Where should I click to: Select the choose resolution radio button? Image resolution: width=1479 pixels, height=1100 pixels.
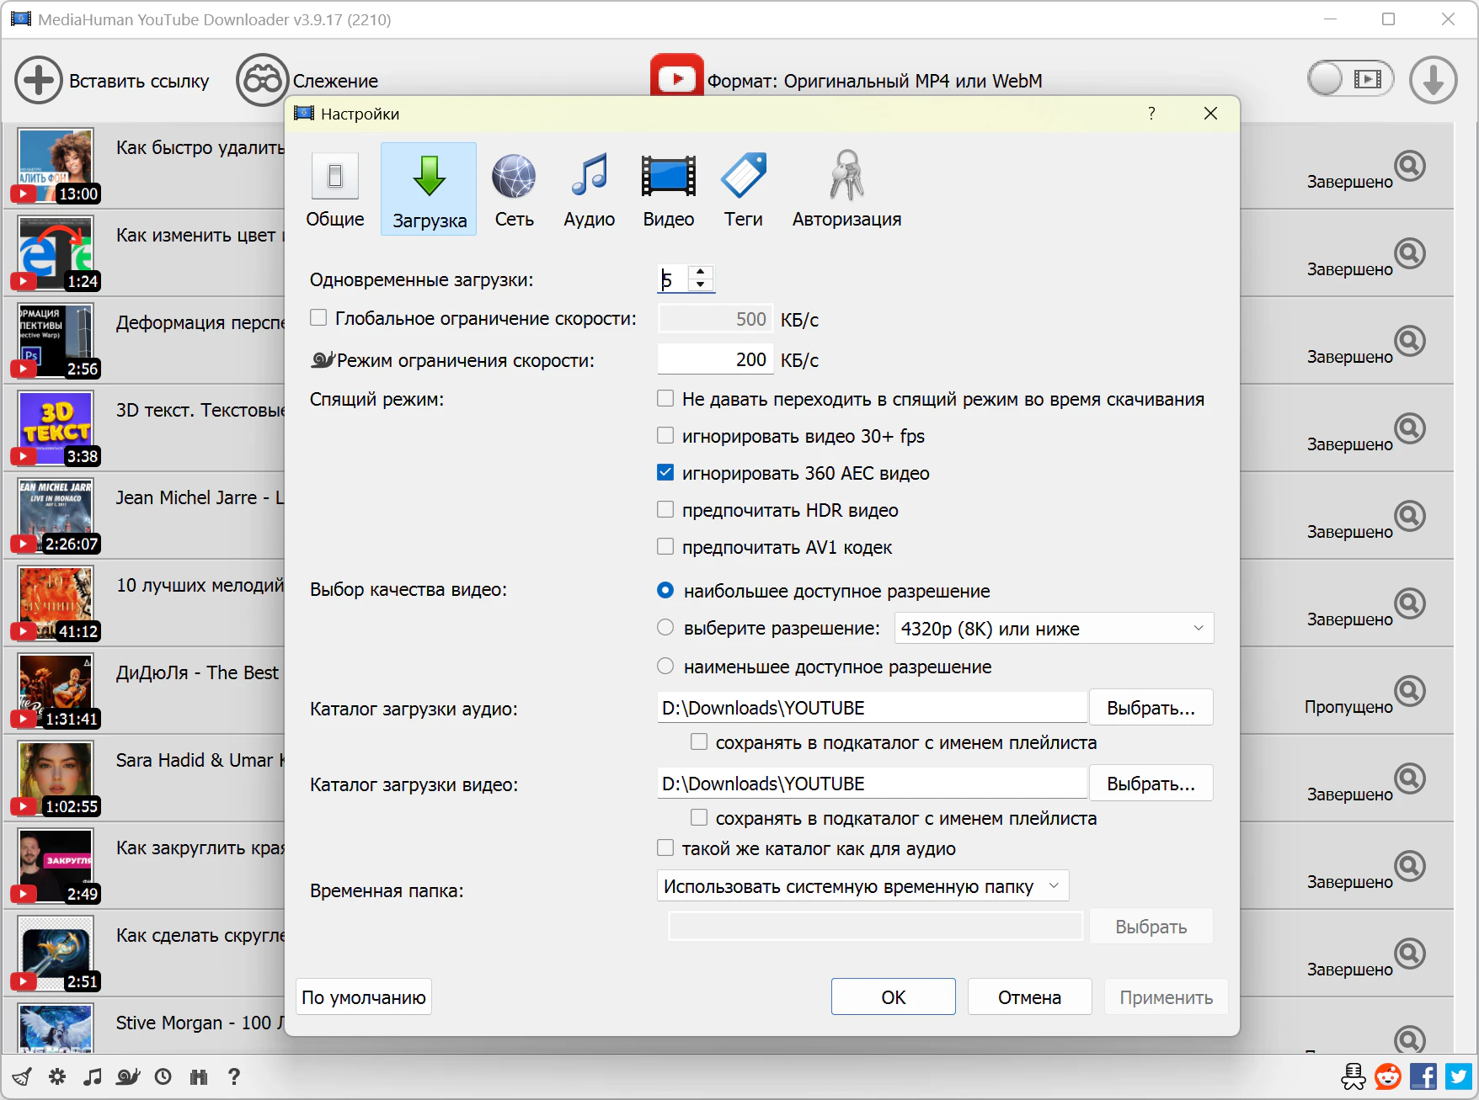point(665,628)
